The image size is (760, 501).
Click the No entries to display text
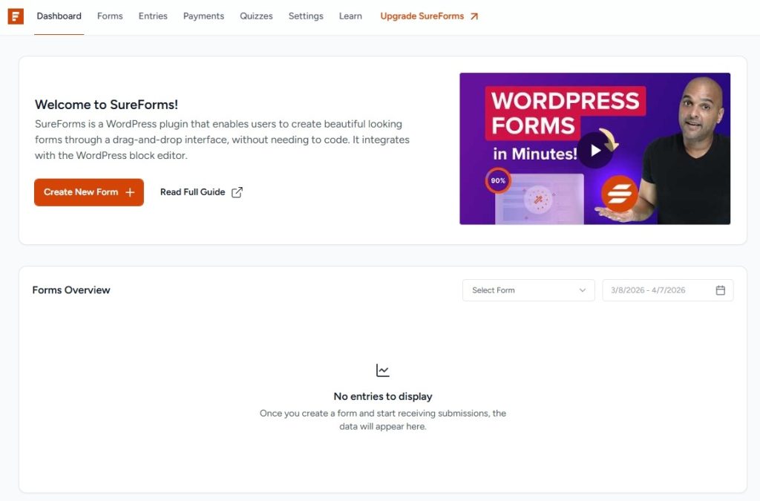[383, 396]
